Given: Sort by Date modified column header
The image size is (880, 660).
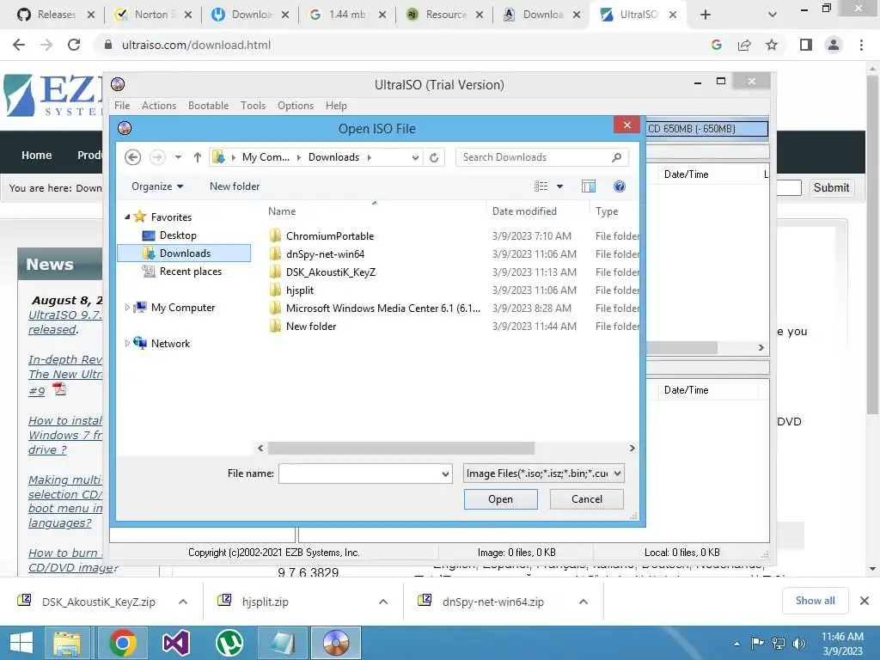Looking at the screenshot, I should (x=524, y=211).
